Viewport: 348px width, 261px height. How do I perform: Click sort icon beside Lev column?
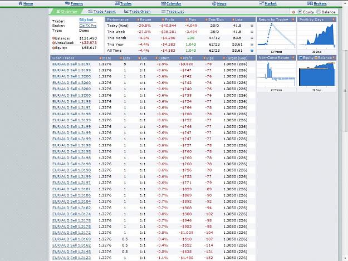pos(139,58)
